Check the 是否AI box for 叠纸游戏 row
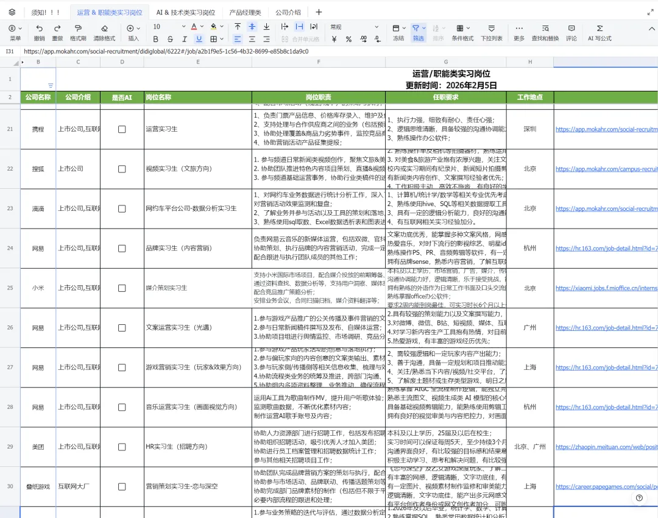658x518 pixels. pos(122,486)
